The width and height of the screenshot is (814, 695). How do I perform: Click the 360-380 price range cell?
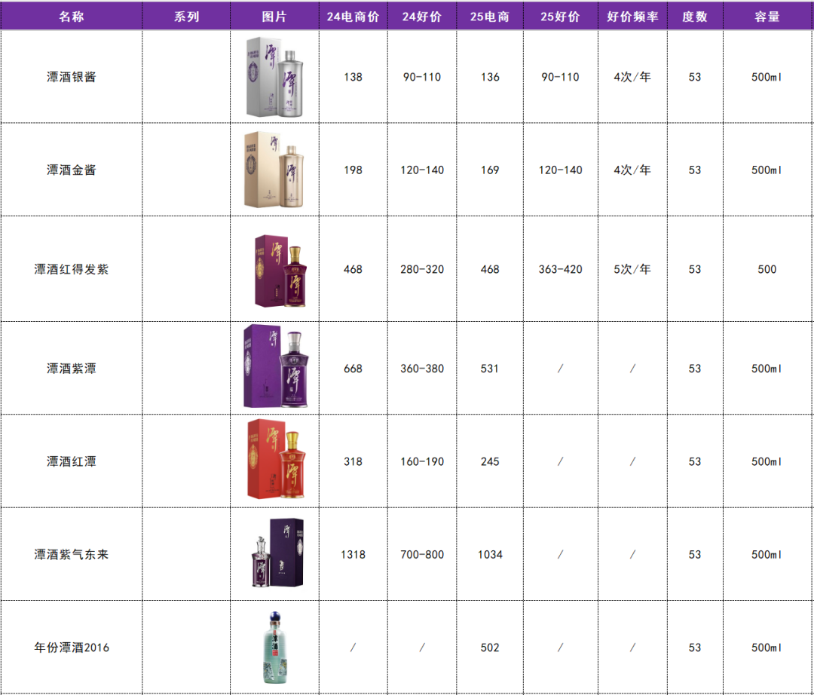422,368
